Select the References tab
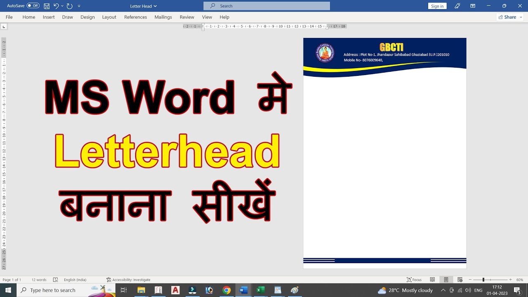The width and height of the screenshot is (528, 297). [x=136, y=17]
